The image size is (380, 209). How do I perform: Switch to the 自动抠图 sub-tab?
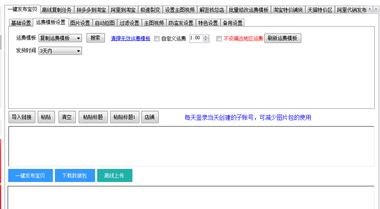point(105,23)
